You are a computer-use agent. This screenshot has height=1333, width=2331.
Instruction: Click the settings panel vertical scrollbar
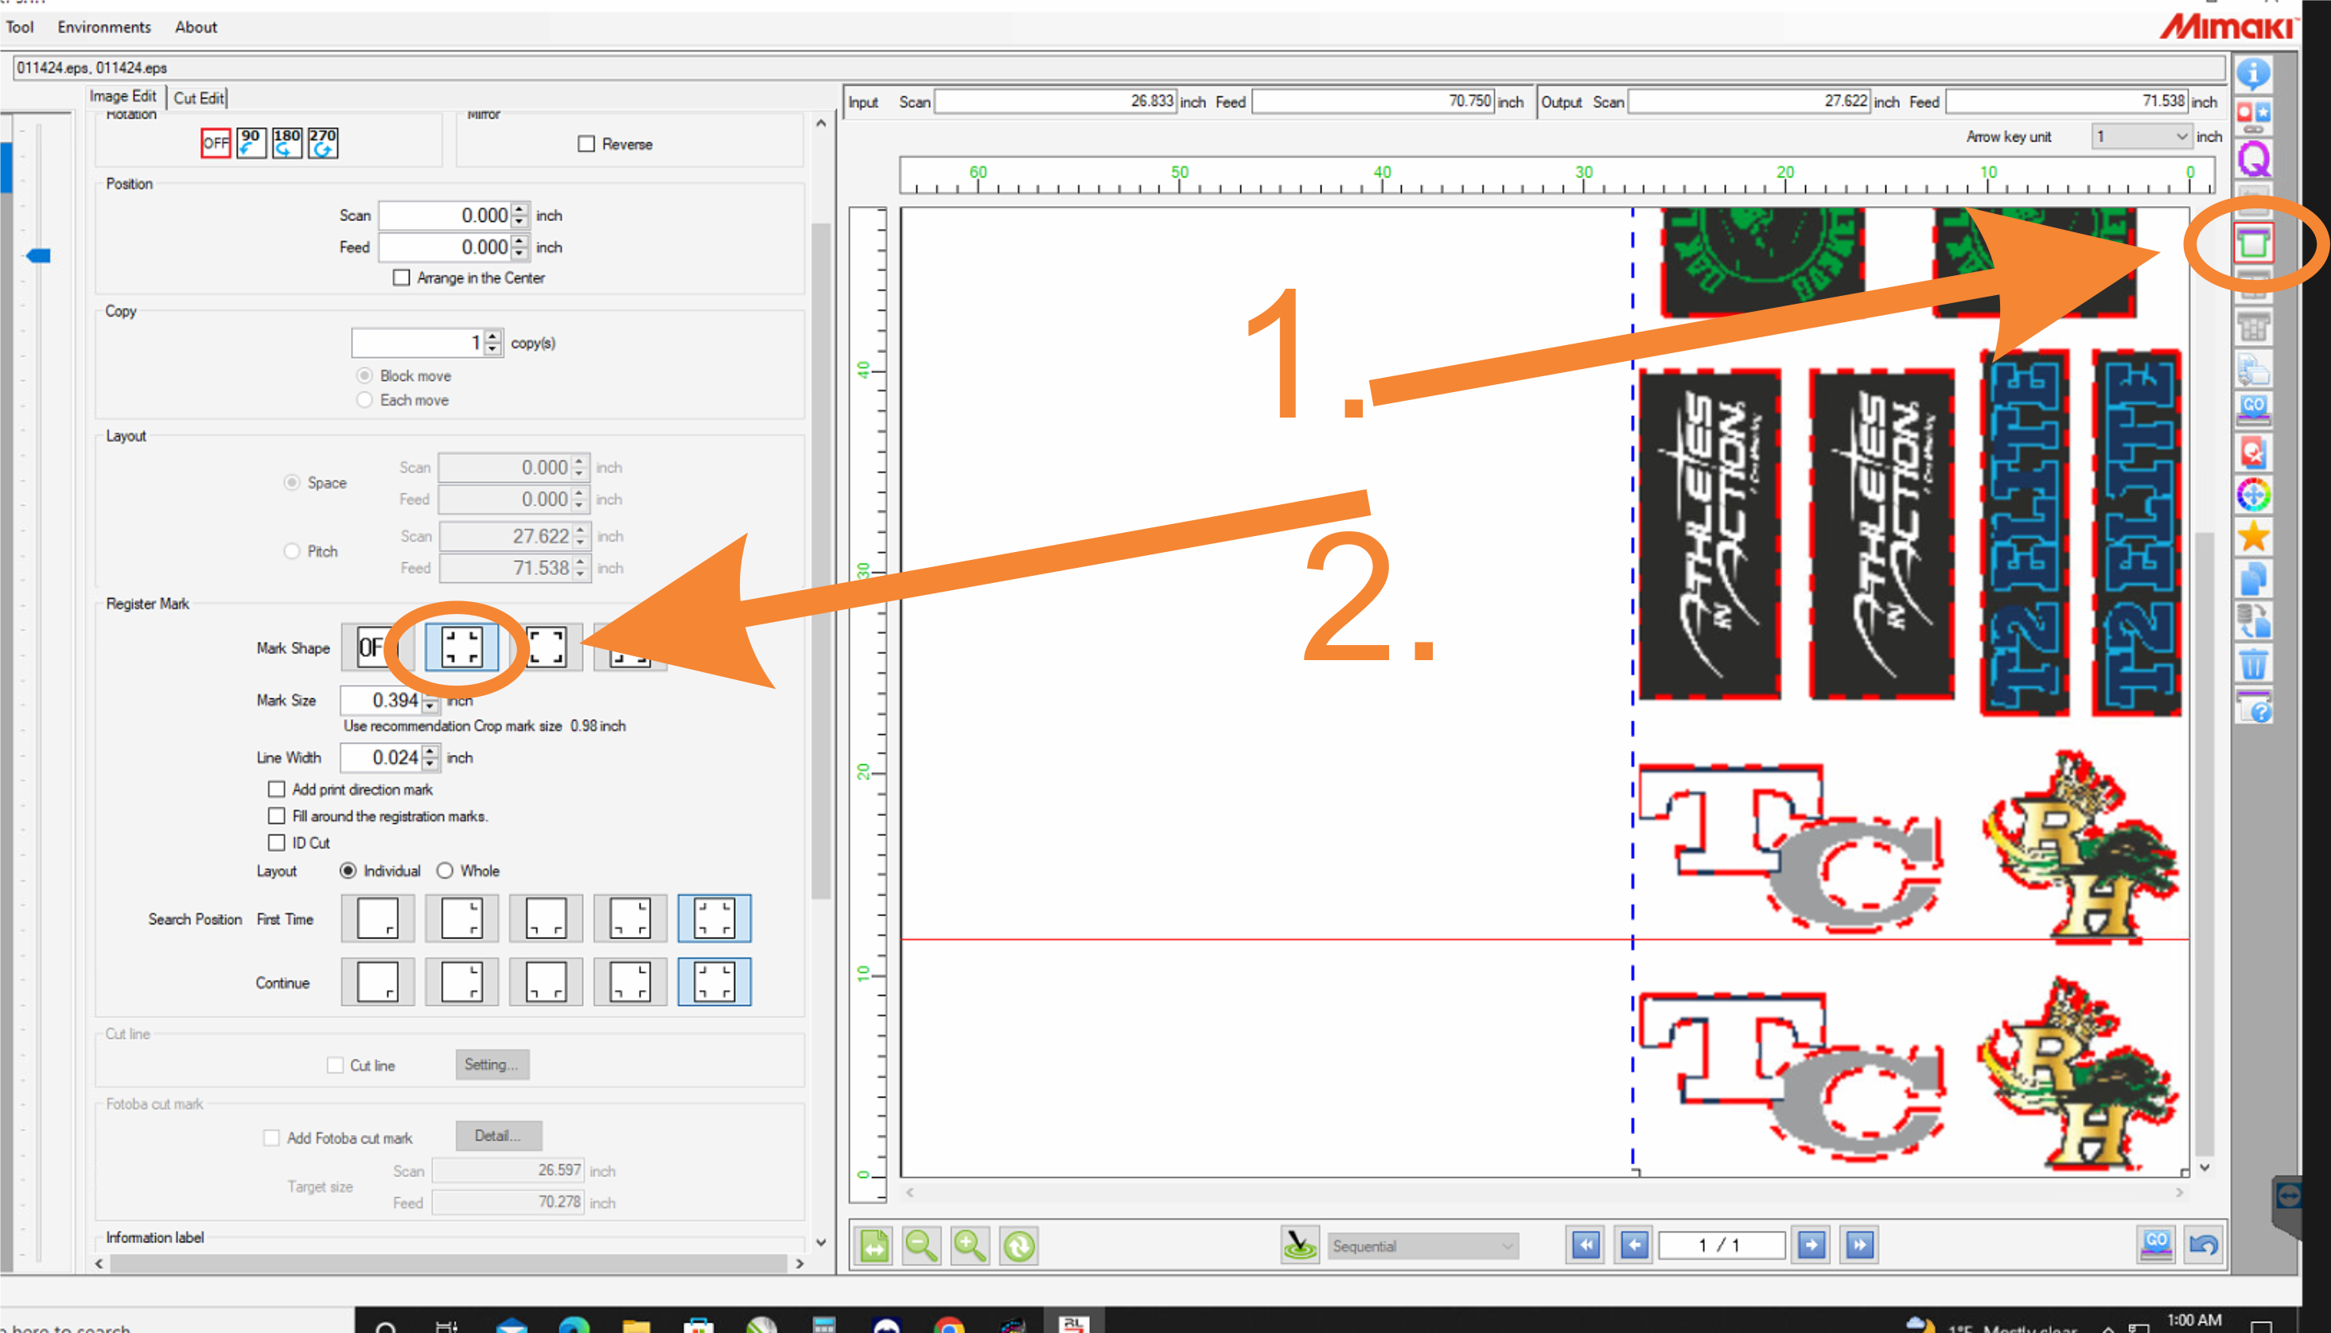821,560
